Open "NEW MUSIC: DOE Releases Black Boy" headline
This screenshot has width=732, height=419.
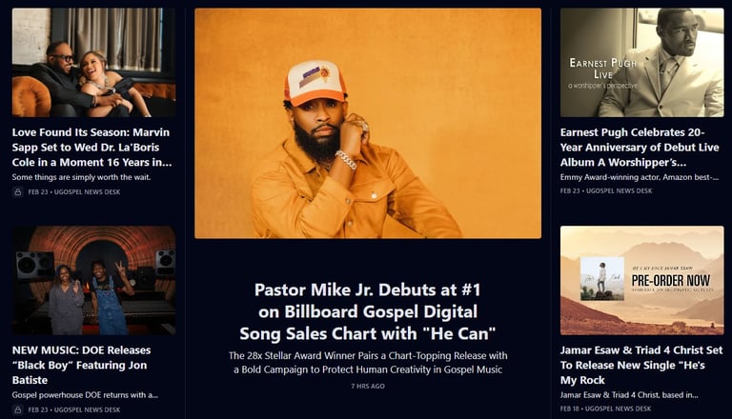click(82, 365)
